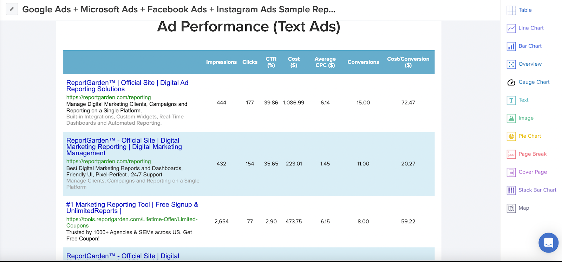Click impressions value 444
Viewport: 562px width, 262px height.
(x=221, y=103)
